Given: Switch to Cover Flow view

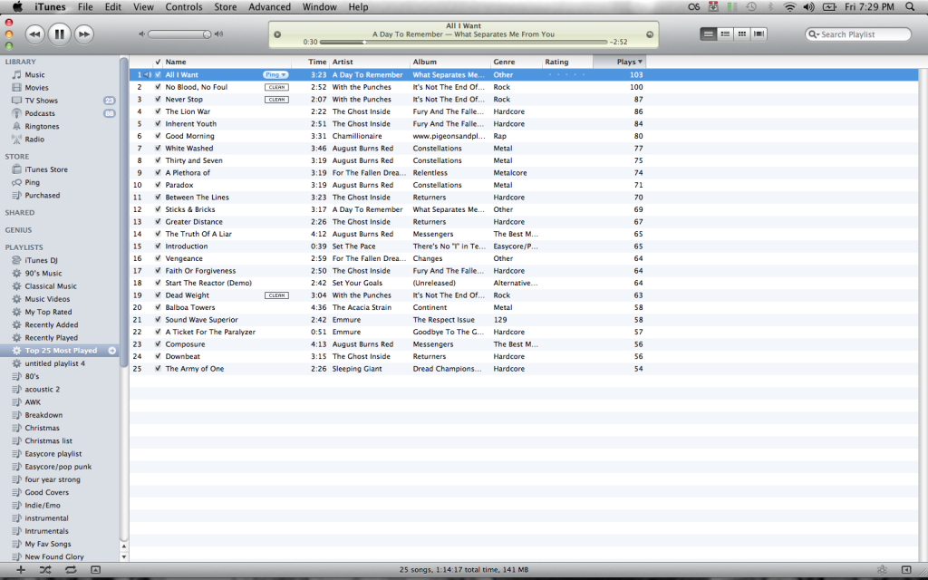Looking at the screenshot, I should pos(759,34).
